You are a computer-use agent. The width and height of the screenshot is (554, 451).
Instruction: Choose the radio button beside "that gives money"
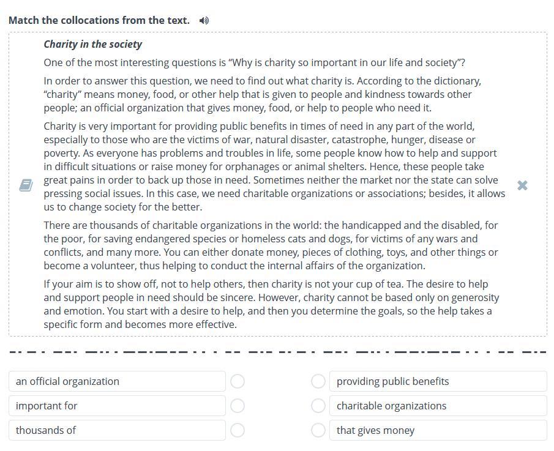318,430
